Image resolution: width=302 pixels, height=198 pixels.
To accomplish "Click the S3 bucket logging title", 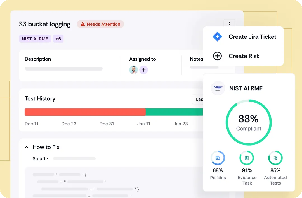I will (x=45, y=24).
